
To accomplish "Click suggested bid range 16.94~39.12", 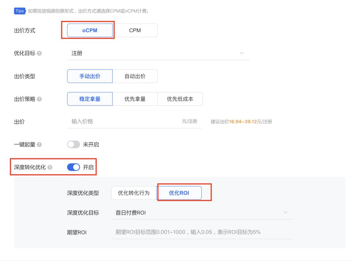I will (243, 122).
